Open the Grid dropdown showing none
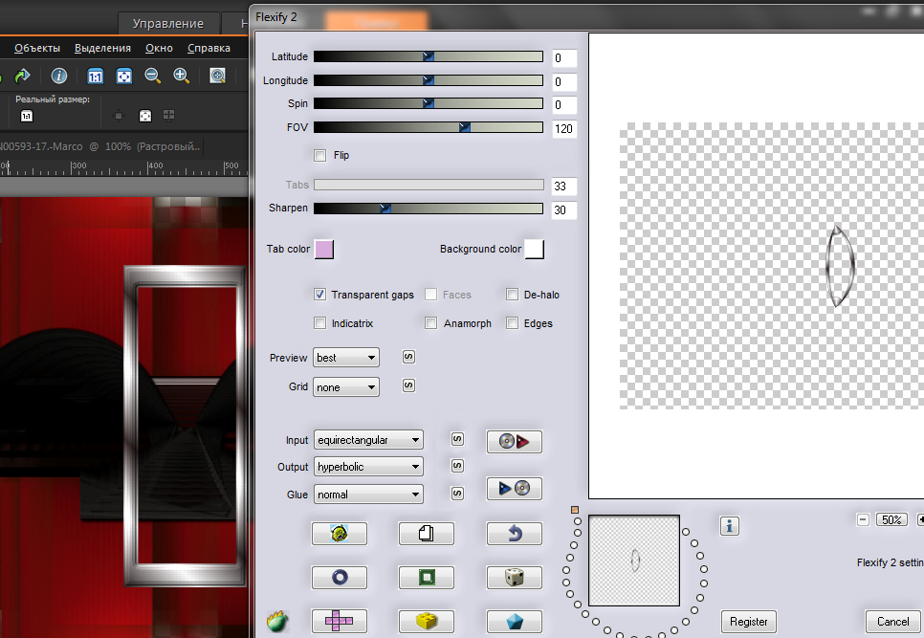 (346, 387)
